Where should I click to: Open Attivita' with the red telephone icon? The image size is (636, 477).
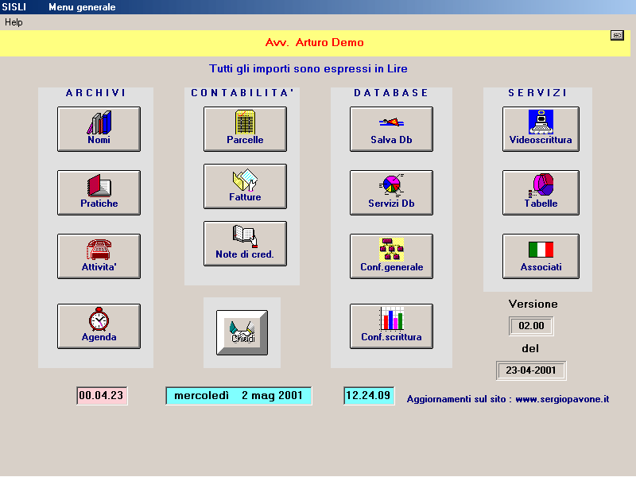point(99,256)
